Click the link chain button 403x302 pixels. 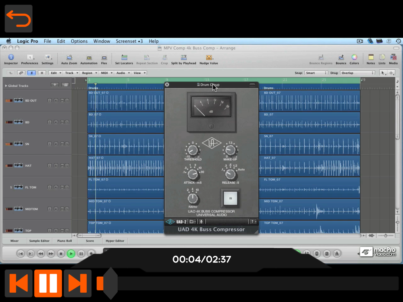(x=21, y=73)
